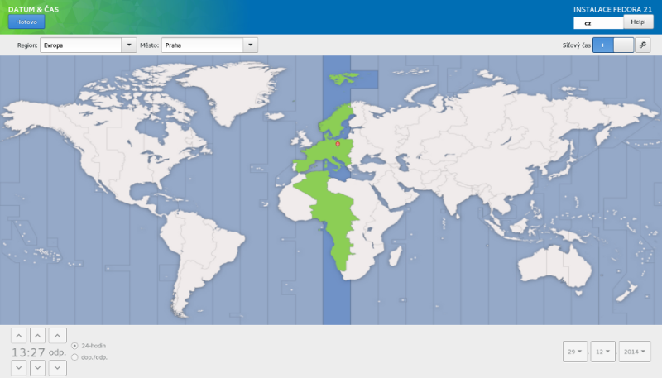Click the hours up arrow
Viewport: 662px width, 378px height.
18,335
